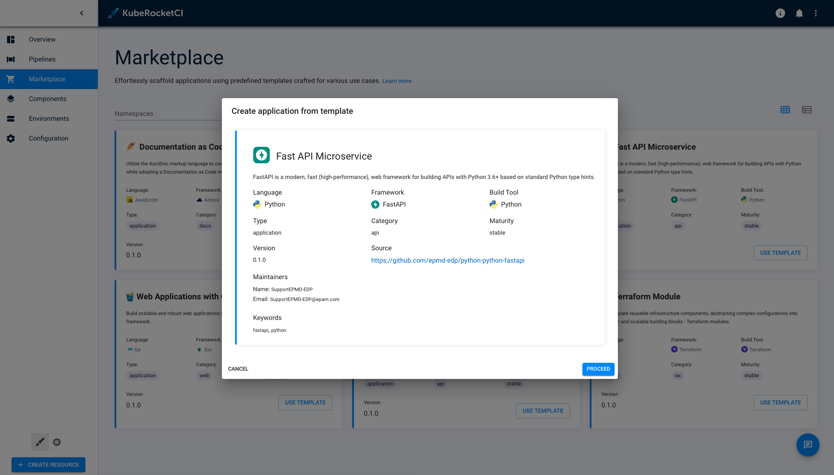Image resolution: width=834 pixels, height=475 pixels.
Task: Open the FastAPI GitHub source link
Action: tap(448, 260)
